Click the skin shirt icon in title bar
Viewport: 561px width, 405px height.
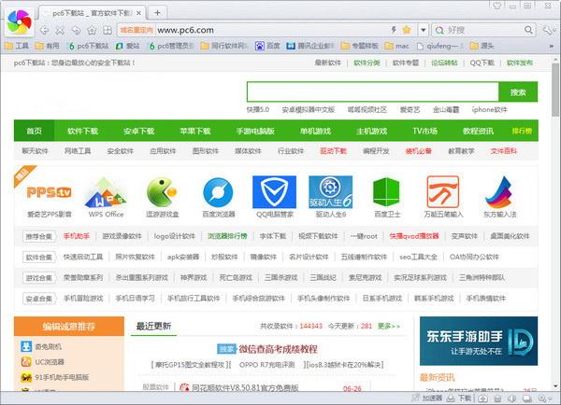[x=497, y=6]
